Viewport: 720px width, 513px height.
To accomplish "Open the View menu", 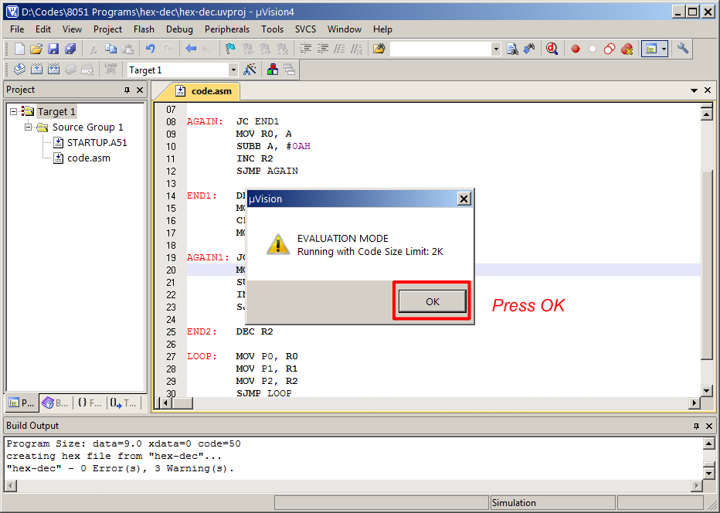I will (x=72, y=29).
